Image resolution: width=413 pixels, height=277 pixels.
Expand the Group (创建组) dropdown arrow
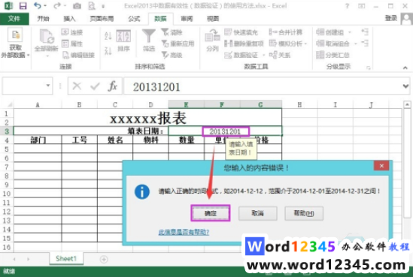[350, 32]
